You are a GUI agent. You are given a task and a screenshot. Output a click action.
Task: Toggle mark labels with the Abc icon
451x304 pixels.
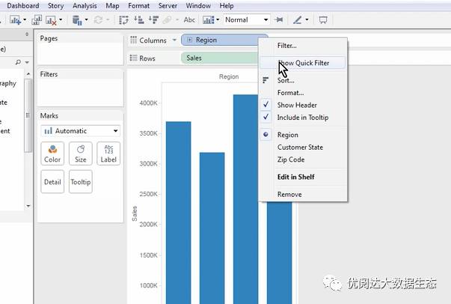point(190,19)
